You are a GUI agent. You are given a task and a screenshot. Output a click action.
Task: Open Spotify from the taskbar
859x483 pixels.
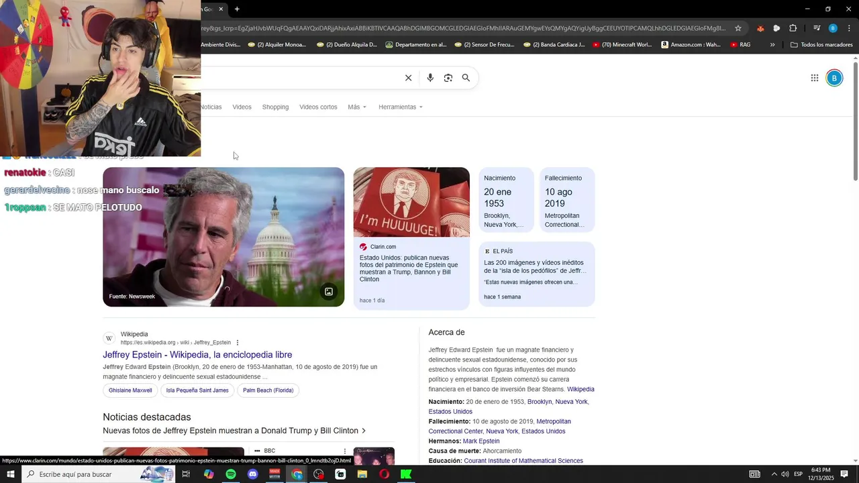230,474
